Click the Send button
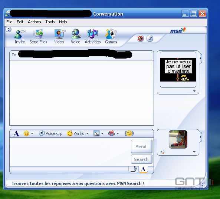The height and width of the screenshot is (199, 220). 141,146
